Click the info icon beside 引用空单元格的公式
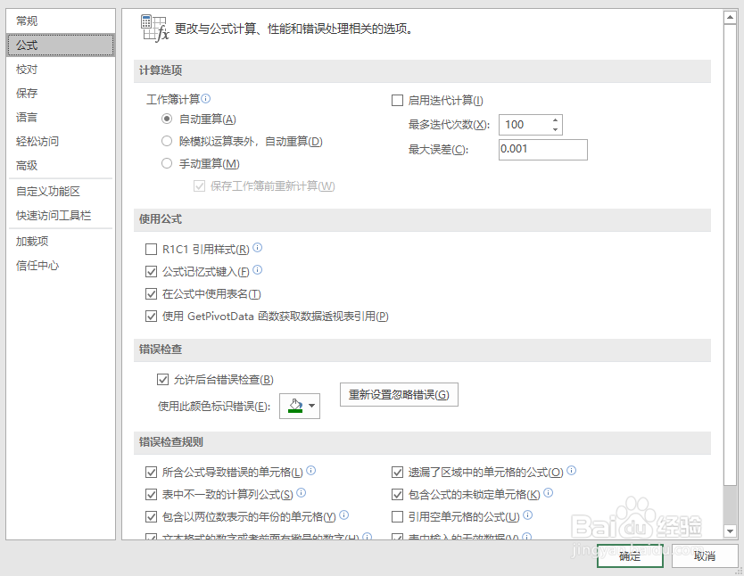744x576 pixels. point(526,515)
